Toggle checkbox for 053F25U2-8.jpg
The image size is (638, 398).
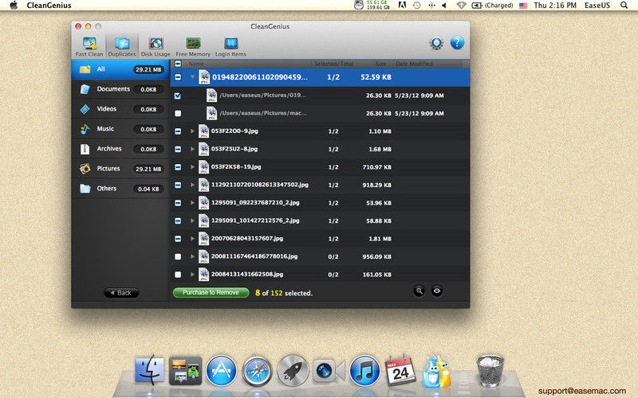(x=178, y=149)
